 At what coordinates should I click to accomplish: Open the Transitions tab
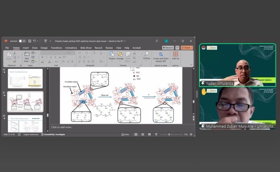(x=56, y=48)
